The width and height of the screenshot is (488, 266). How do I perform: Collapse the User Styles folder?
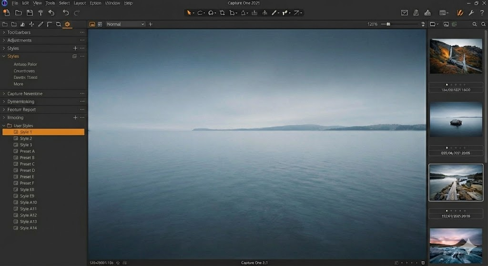pyautogui.click(x=4, y=126)
